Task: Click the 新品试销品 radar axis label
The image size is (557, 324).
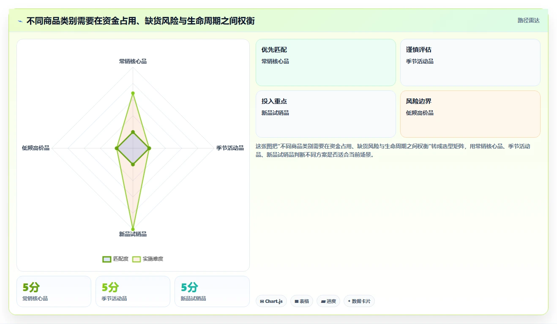Action: 133,234
